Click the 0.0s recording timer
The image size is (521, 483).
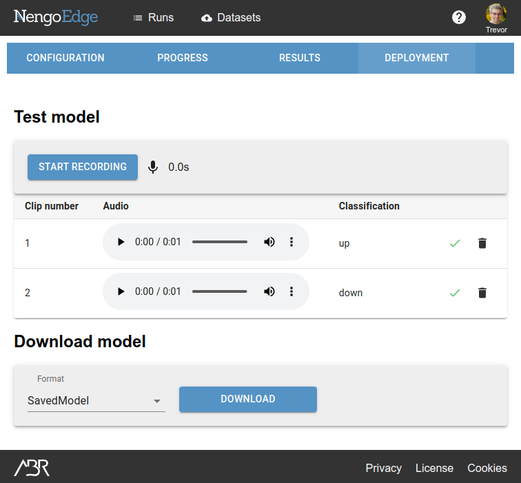[x=178, y=167]
